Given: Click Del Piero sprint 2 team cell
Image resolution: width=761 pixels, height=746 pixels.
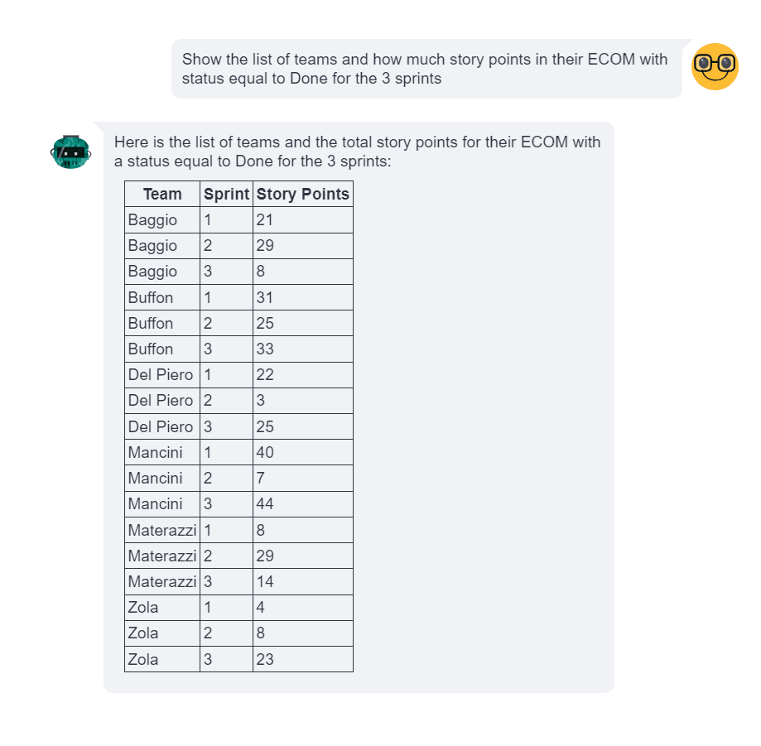Looking at the screenshot, I should click(x=161, y=401).
